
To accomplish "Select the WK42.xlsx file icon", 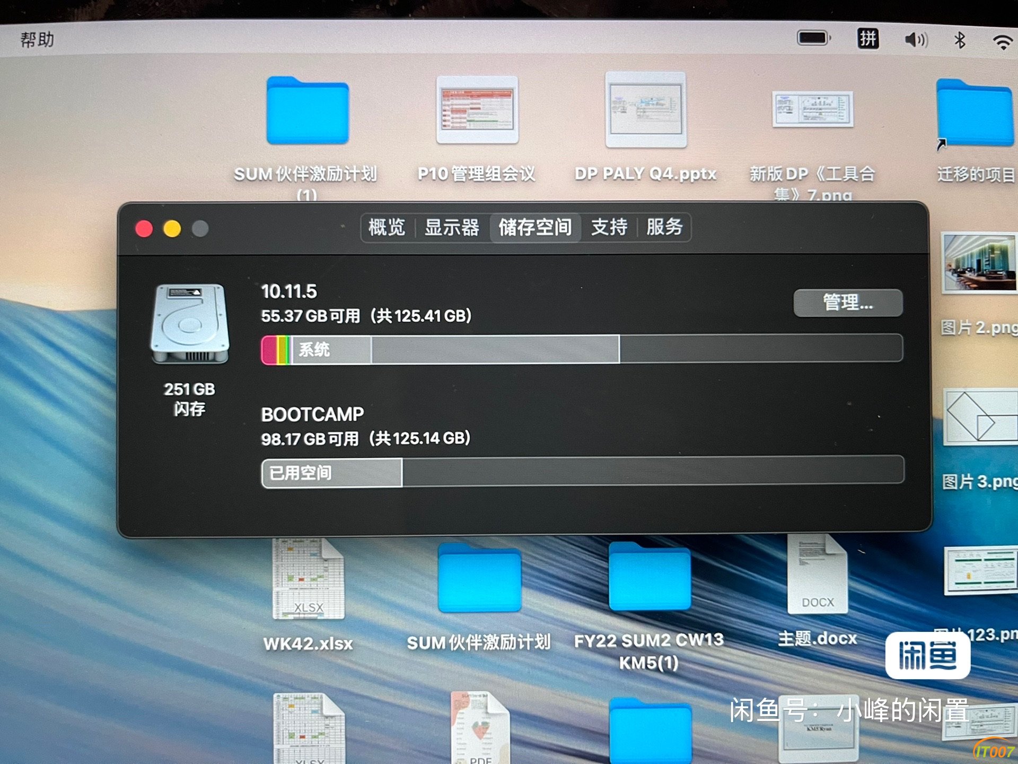I will point(308,578).
